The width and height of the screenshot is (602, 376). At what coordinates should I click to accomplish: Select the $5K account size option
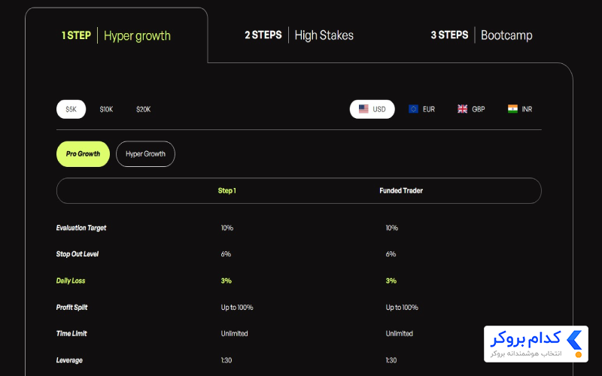(x=71, y=109)
